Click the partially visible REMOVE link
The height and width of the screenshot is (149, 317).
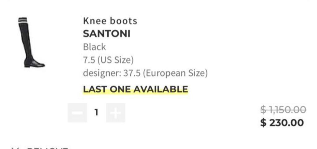pyautogui.click(x=46, y=148)
